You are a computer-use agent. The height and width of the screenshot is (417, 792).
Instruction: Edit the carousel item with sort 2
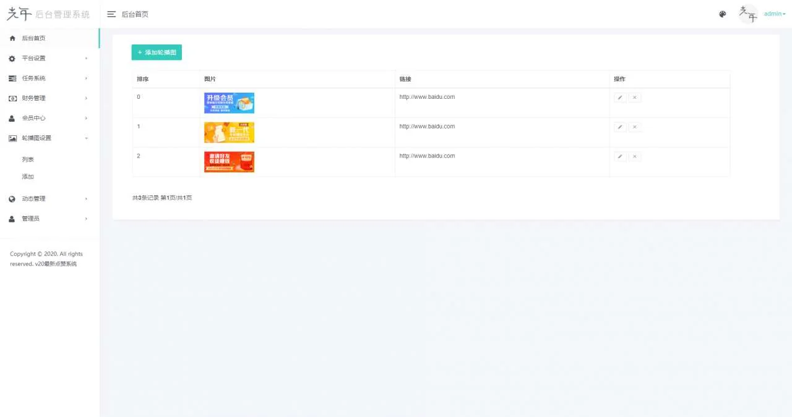coord(620,157)
